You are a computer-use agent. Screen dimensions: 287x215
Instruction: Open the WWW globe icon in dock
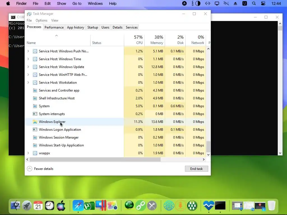coord(169,205)
